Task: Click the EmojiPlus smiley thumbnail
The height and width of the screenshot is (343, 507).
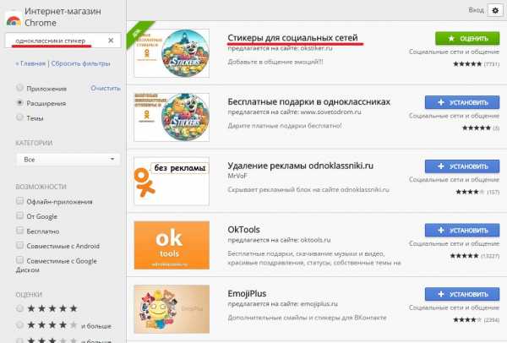Action: 172,309
